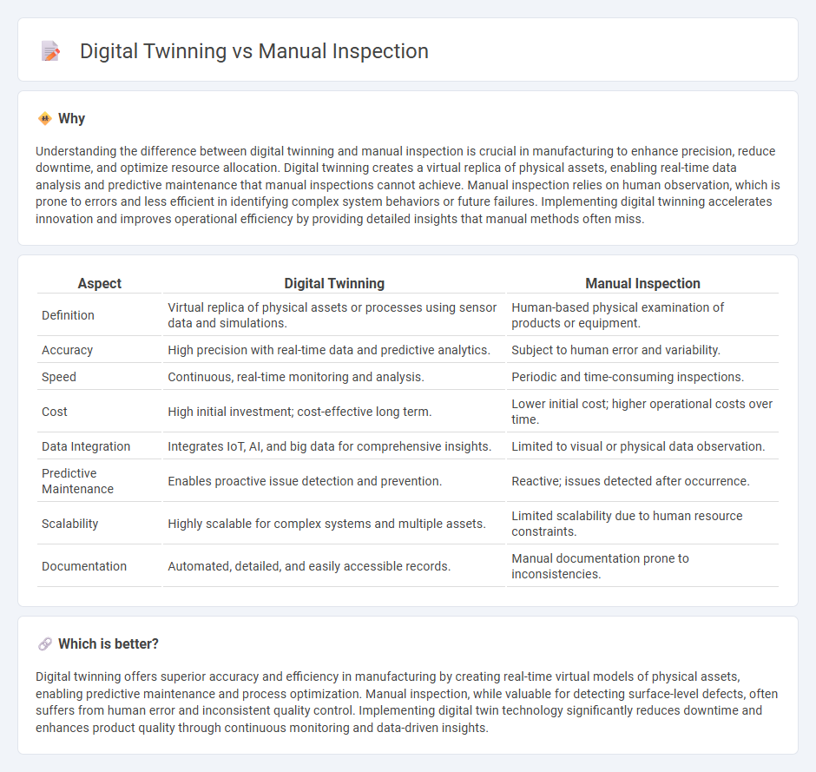Select the Documentation row label
This screenshot has height=772, width=816.
84,566
